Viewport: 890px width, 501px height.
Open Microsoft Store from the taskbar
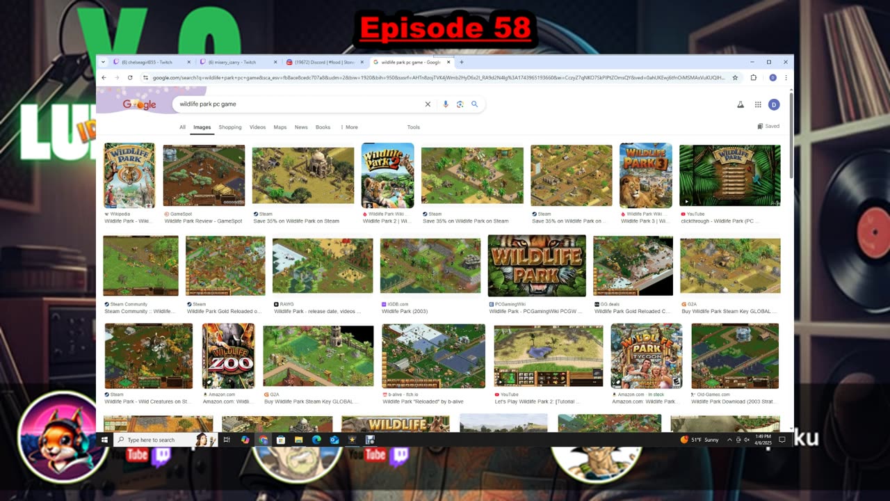point(281,440)
